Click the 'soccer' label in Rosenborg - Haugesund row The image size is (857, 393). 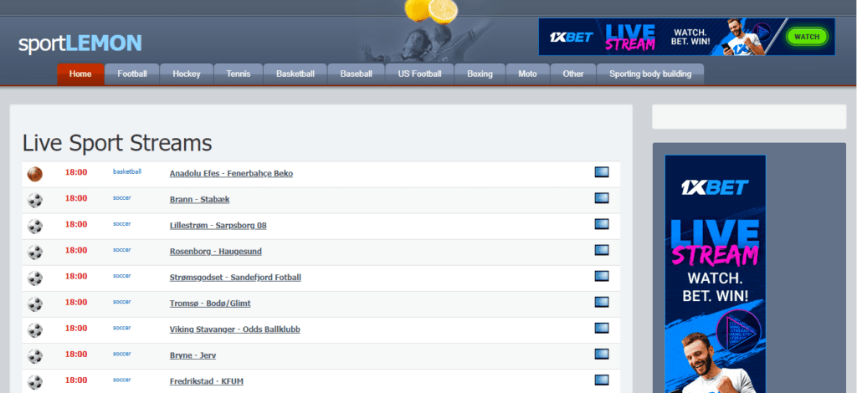pyautogui.click(x=122, y=249)
